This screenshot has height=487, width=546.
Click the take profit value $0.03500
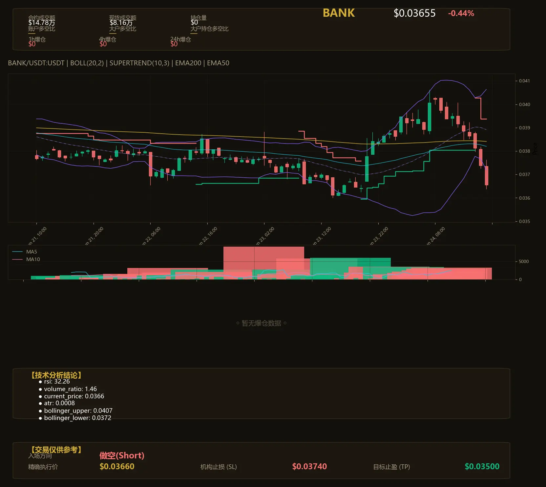click(x=482, y=467)
